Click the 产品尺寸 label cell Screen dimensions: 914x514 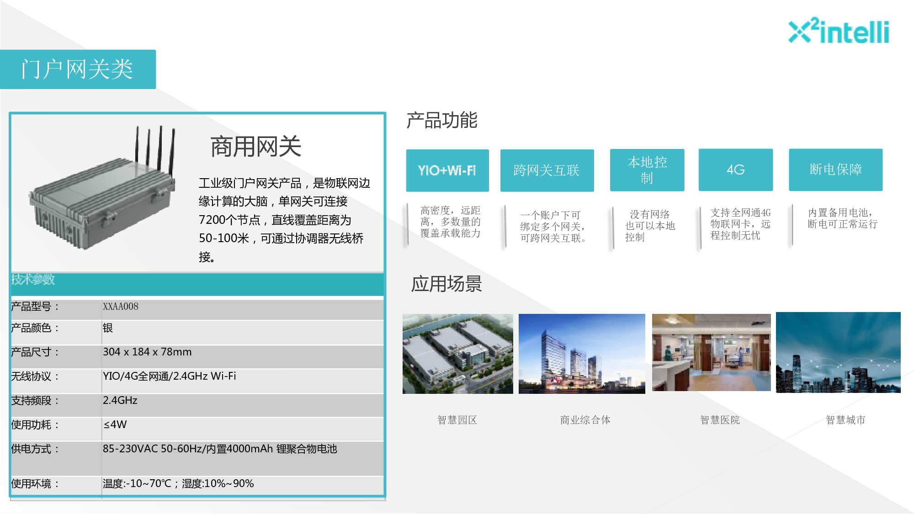click(x=56, y=357)
